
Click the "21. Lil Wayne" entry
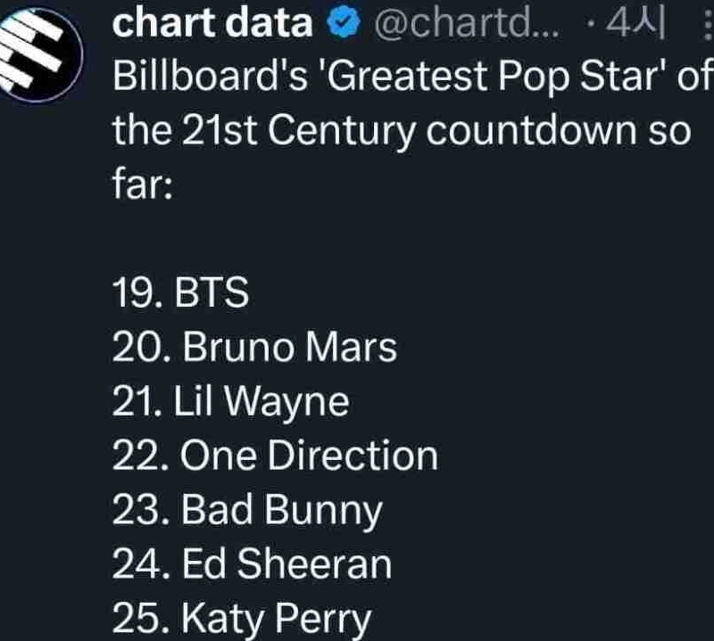230,403
